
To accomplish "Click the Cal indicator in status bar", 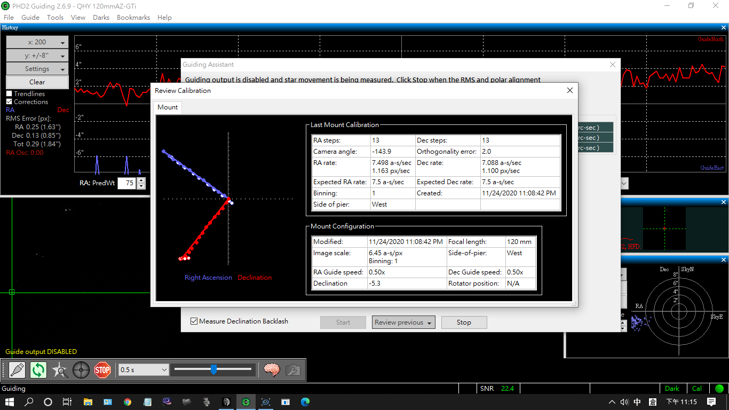I will pos(697,389).
